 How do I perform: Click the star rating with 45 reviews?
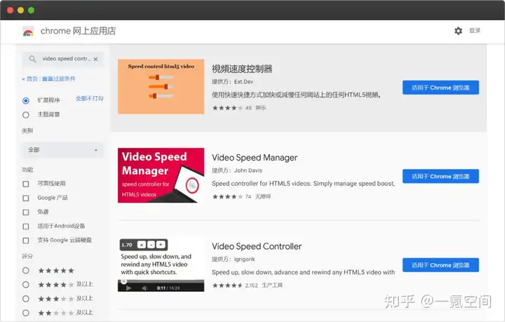click(x=227, y=108)
